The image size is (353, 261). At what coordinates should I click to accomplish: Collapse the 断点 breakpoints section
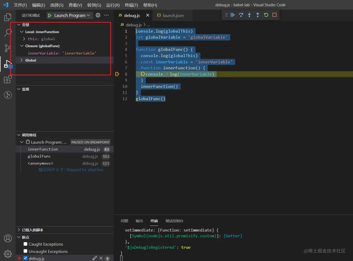pyautogui.click(x=19, y=237)
